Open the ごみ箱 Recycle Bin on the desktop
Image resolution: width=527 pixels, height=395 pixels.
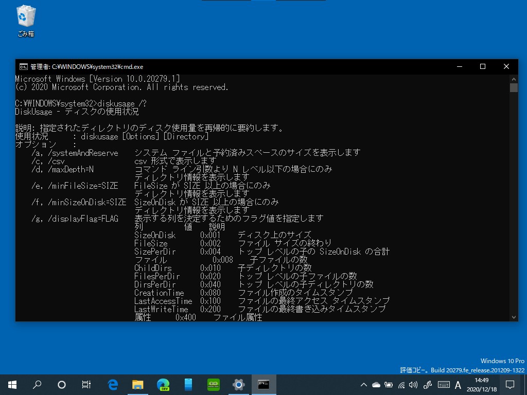click(x=25, y=20)
